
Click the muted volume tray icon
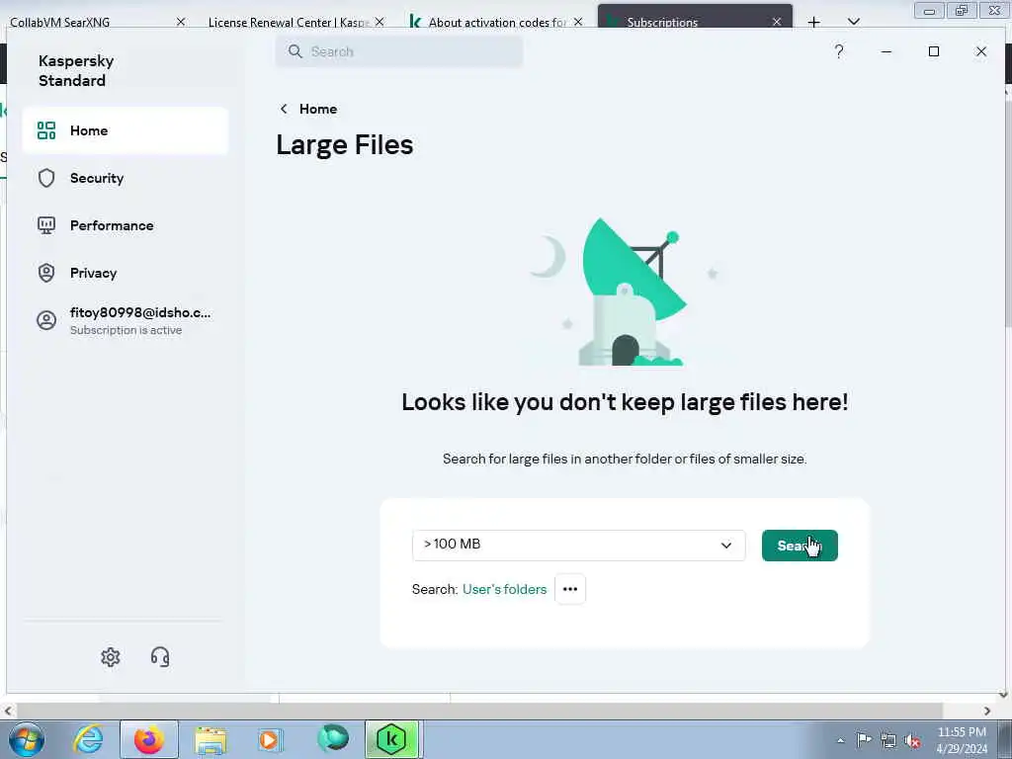(912, 740)
